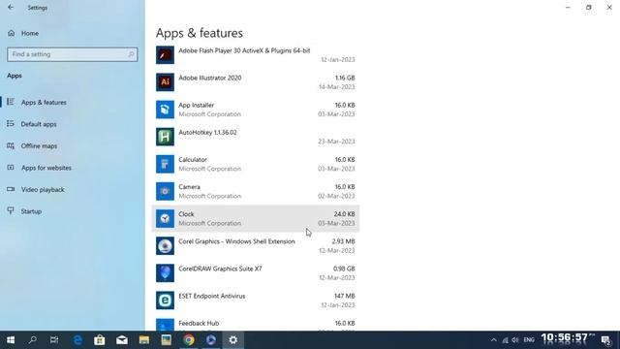
Task: Click the Find a setting search box
Action: [x=73, y=54]
